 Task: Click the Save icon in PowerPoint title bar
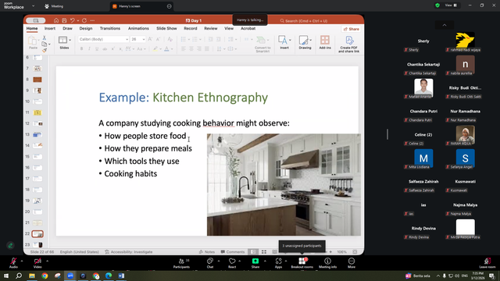coord(64,20)
